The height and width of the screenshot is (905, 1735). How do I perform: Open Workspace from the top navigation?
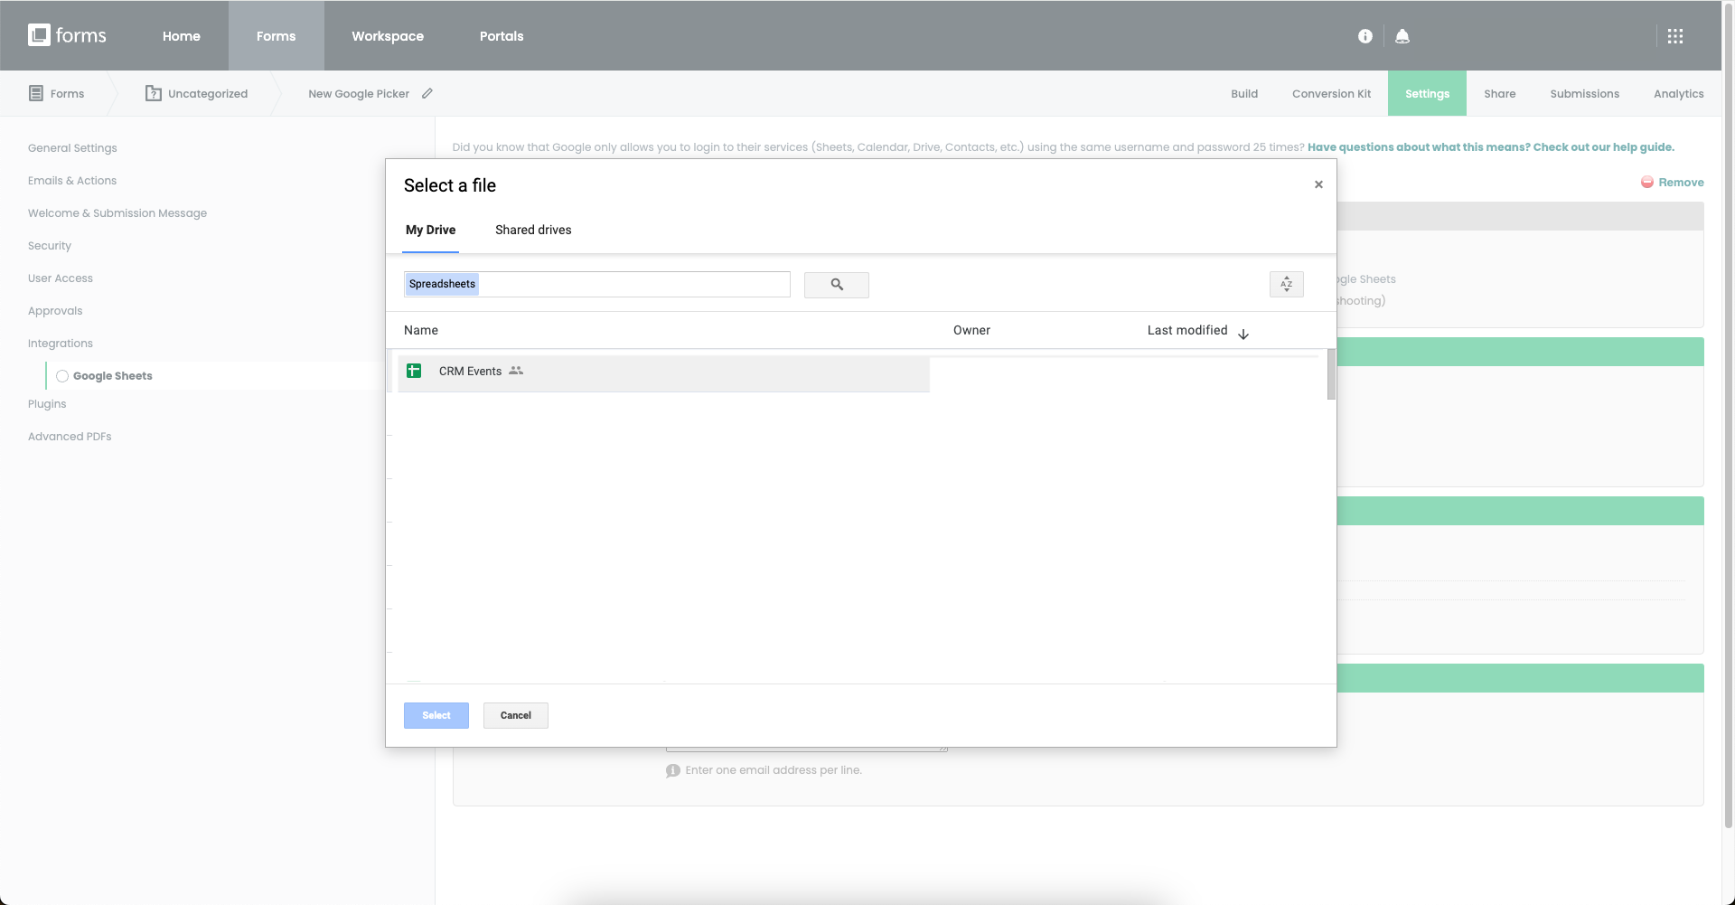pyautogui.click(x=387, y=36)
